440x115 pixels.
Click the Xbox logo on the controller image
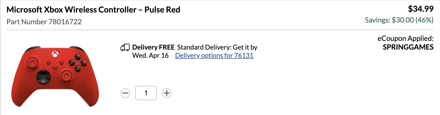click(55, 54)
